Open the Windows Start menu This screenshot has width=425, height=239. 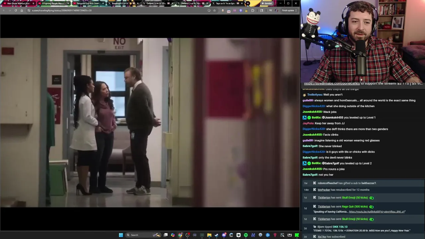pyautogui.click(x=121, y=235)
